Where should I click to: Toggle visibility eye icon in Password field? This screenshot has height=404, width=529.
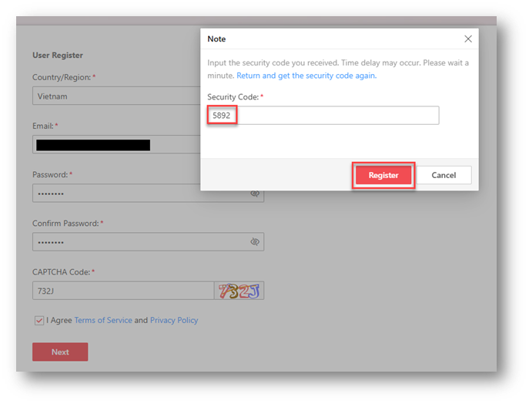pos(255,194)
